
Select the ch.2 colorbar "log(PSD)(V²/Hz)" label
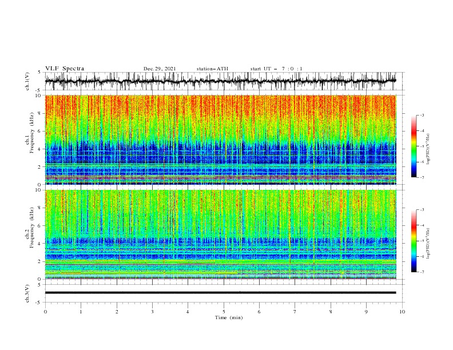[428, 243]
